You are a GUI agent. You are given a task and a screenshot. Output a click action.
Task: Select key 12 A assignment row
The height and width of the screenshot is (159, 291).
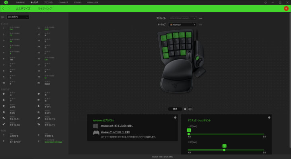point(52,35)
